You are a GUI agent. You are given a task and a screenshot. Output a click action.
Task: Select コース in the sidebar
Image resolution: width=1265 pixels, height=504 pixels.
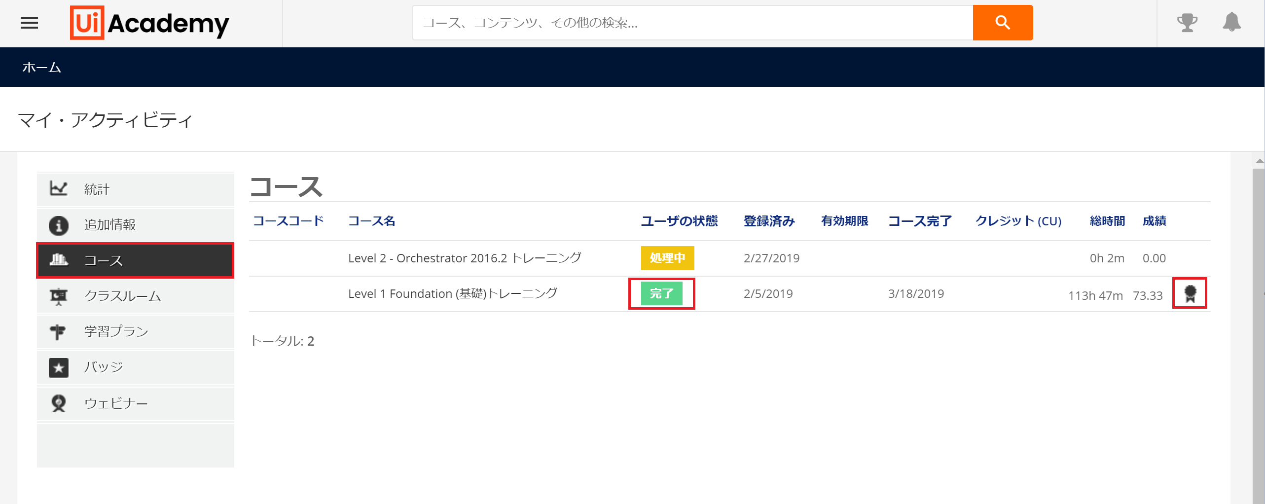[136, 260]
